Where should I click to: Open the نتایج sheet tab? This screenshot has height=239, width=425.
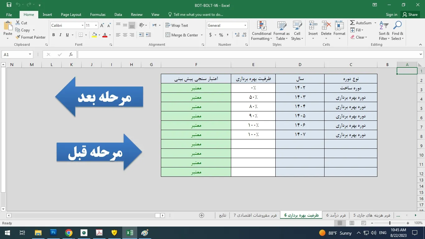(222, 215)
